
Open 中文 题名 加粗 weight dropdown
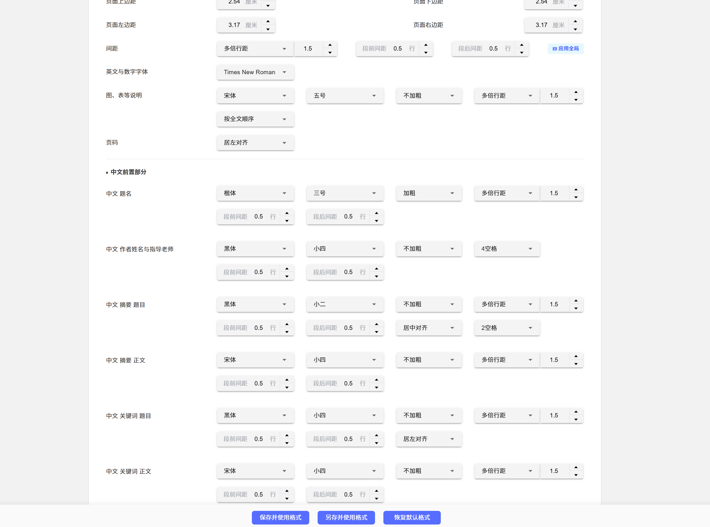tap(428, 193)
